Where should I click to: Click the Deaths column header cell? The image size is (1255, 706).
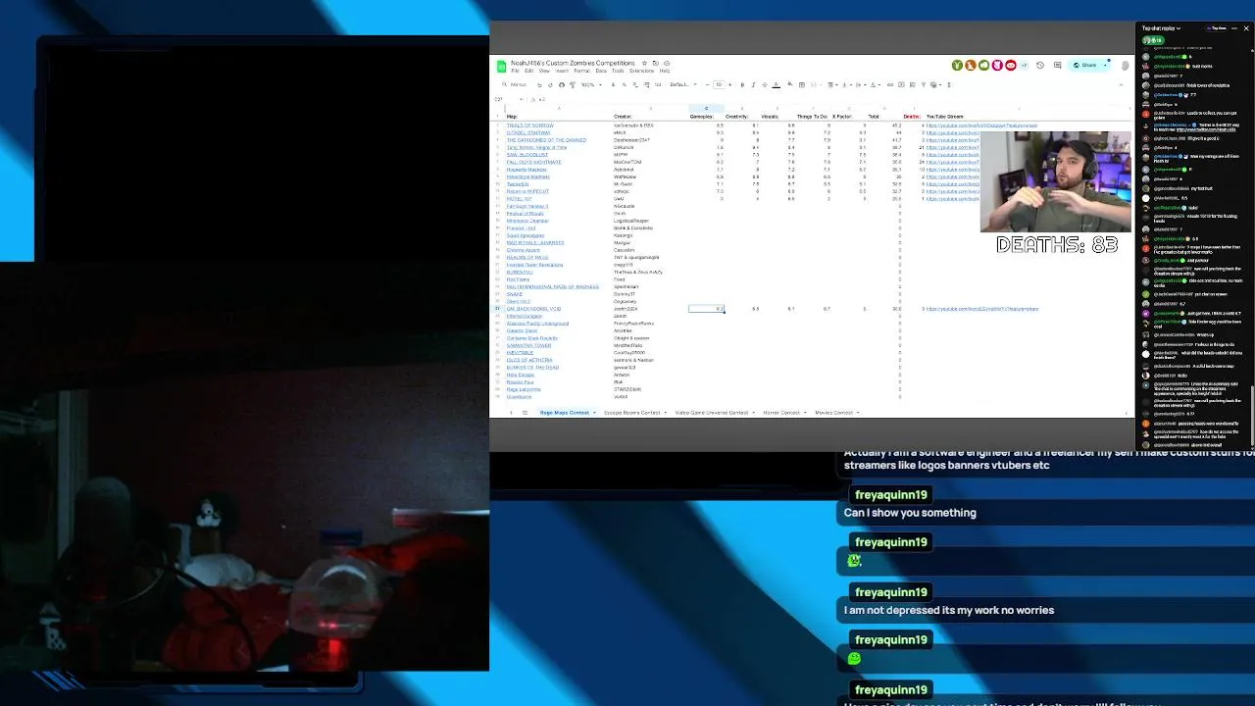click(911, 117)
